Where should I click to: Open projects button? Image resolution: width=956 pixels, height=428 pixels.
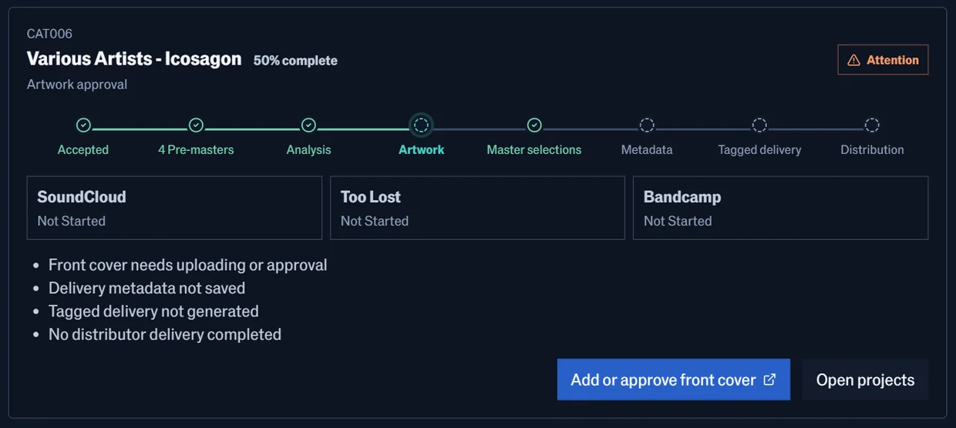pos(865,380)
